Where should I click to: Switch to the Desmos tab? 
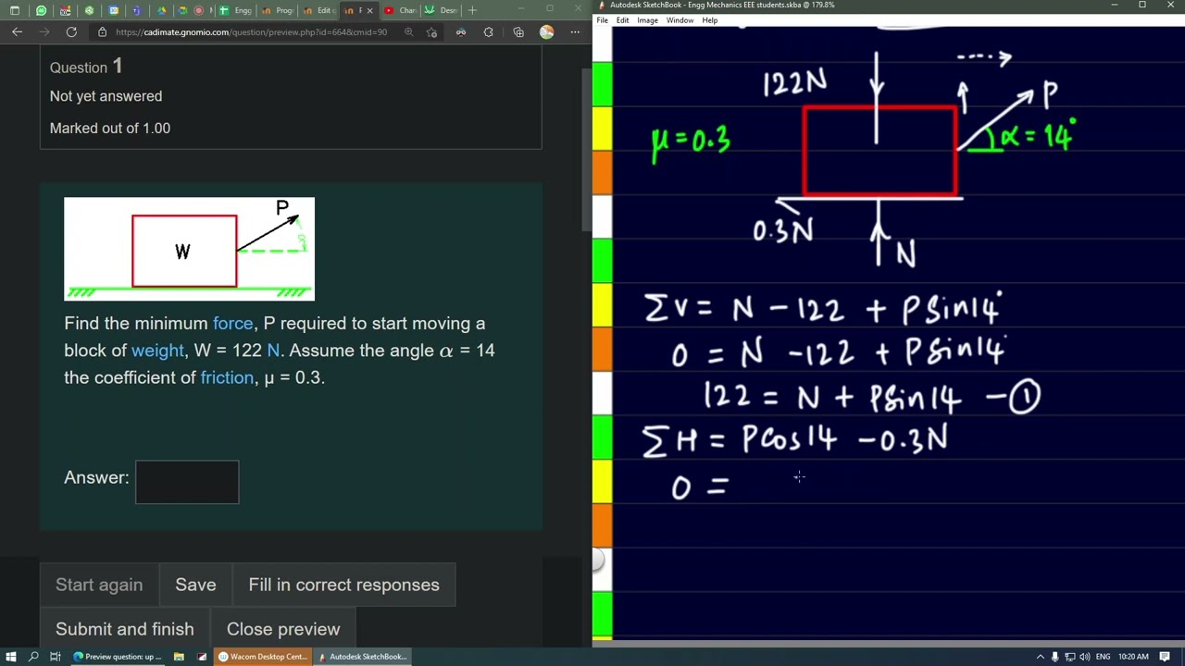pos(442,10)
